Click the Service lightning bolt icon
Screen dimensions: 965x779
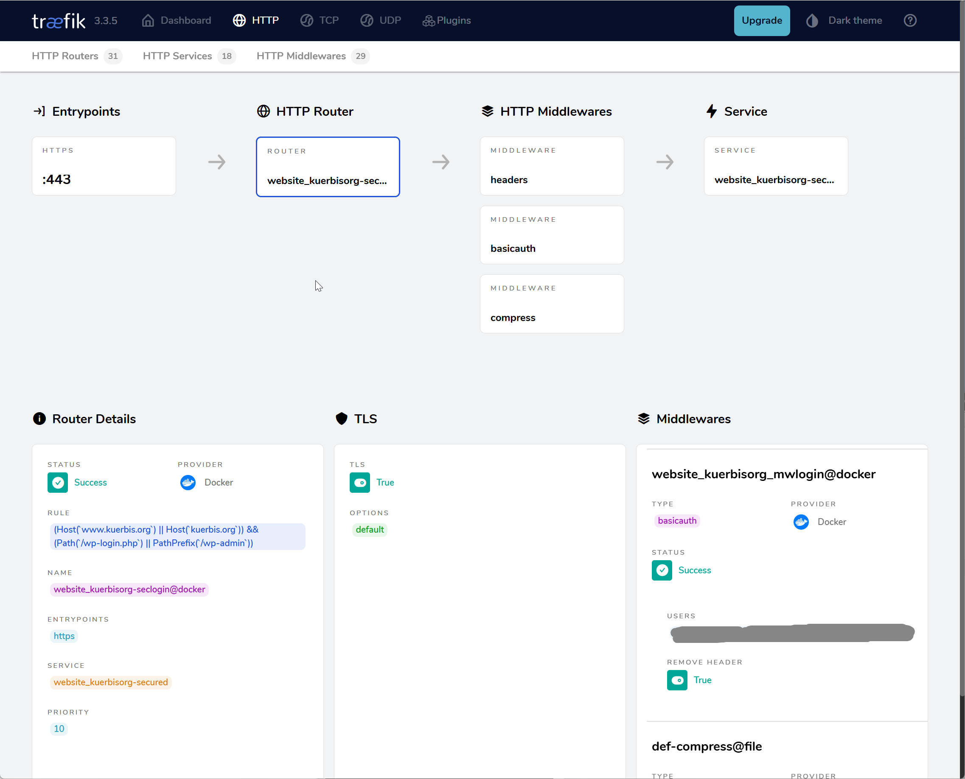click(x=712, y=111)
